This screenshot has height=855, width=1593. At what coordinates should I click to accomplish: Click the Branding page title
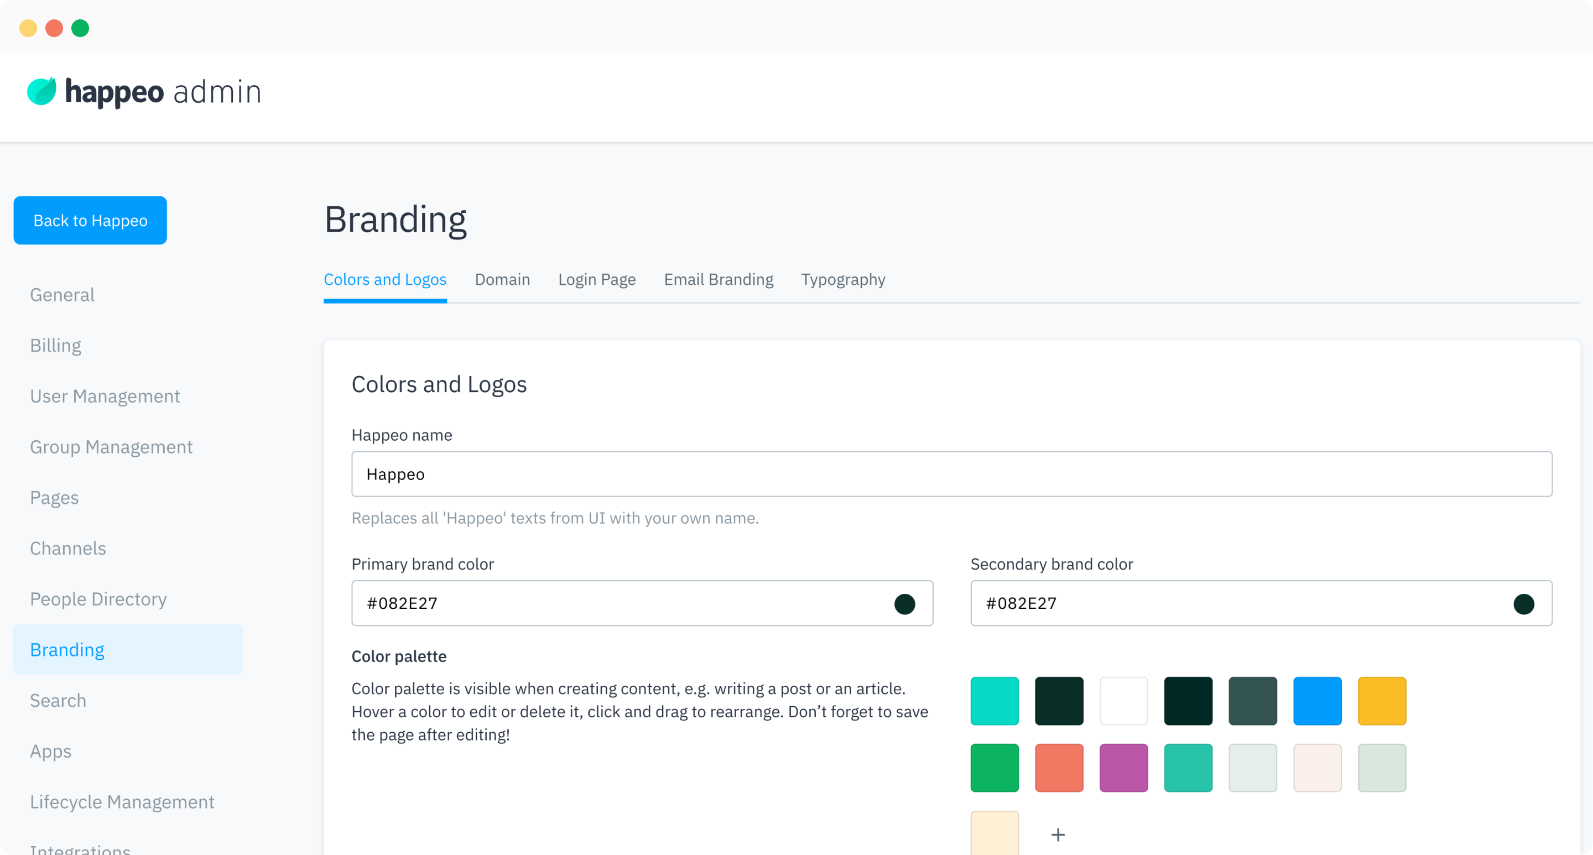[x=396, y=220]
